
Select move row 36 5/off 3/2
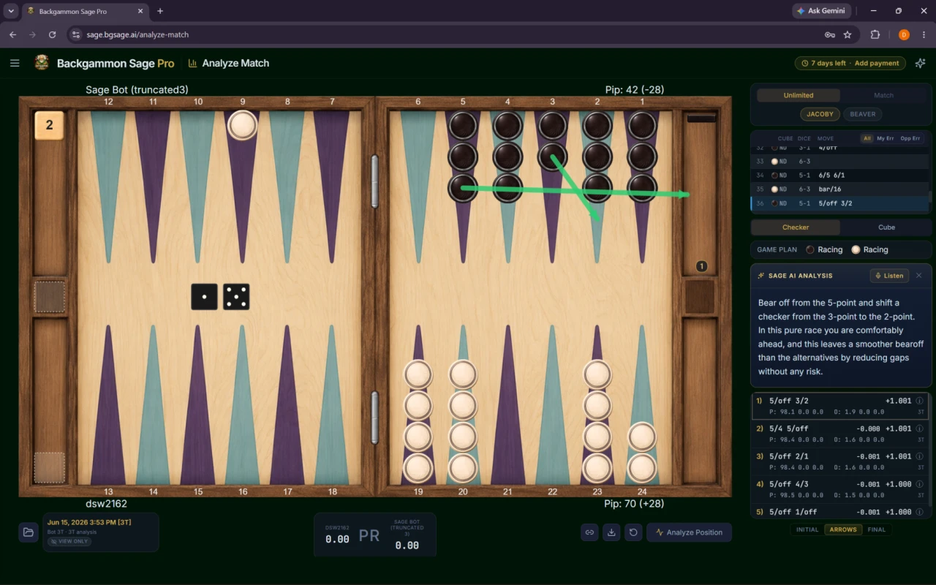pos(839,203)
